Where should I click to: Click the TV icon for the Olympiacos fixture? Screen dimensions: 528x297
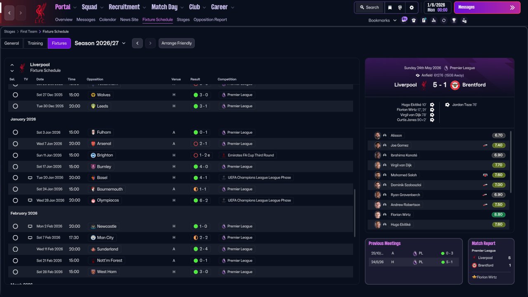click(30, 200)
